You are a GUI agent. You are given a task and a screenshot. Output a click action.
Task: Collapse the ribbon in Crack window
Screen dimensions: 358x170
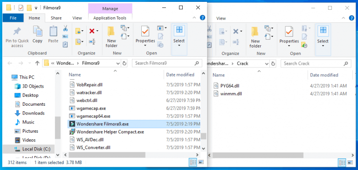coord(344,18)
